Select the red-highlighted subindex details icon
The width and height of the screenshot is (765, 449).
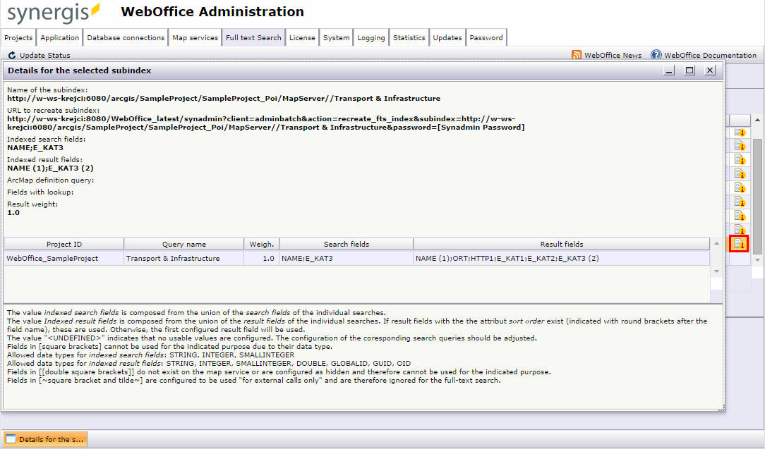(x=739, y=243)
